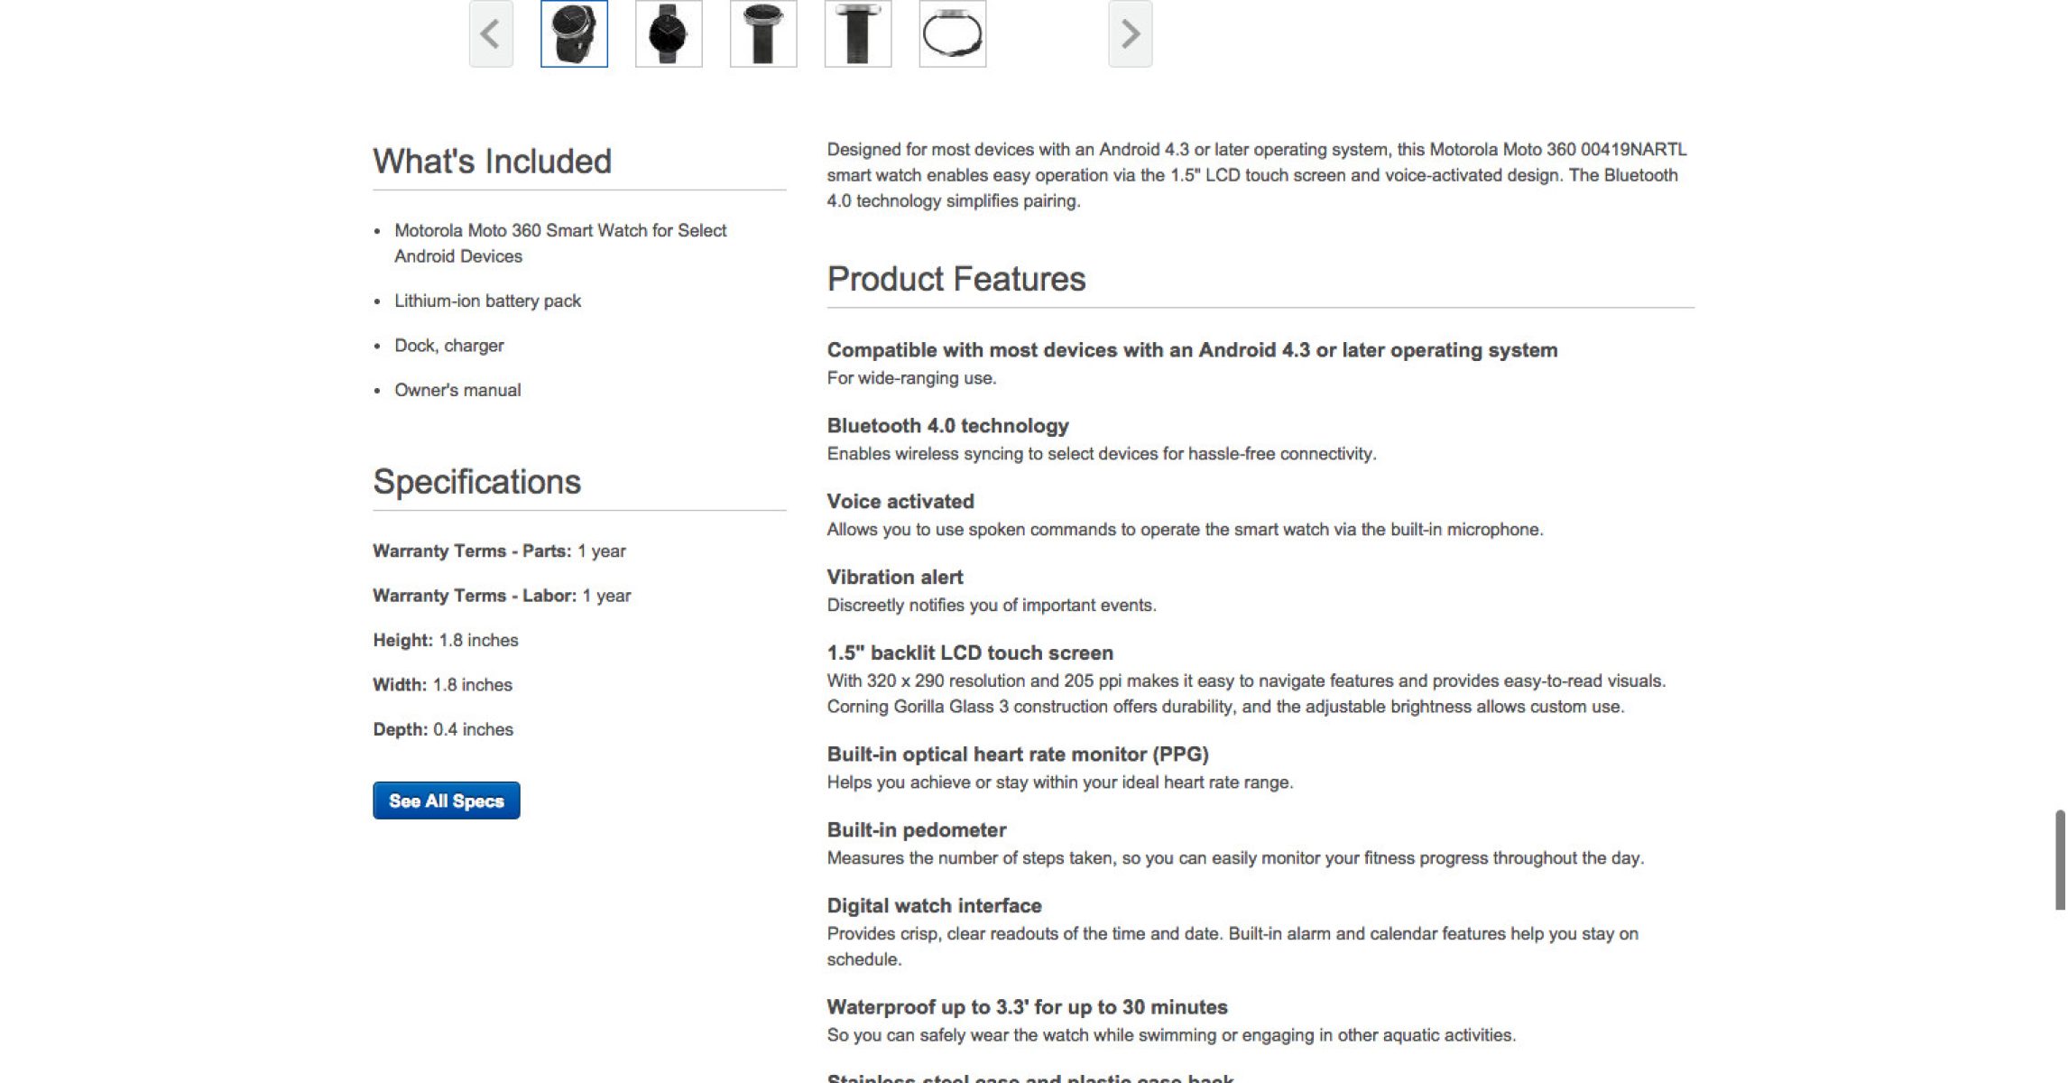The height and width of the screenshot is (1083, 2068).
Task: Click the Owner's manual list item
Action: [457, 391]
